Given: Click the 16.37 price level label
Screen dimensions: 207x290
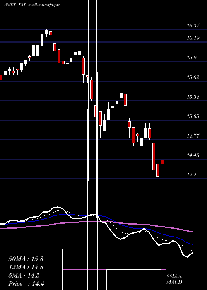Looking at the screenshot, I should click(x=193, y=26).
